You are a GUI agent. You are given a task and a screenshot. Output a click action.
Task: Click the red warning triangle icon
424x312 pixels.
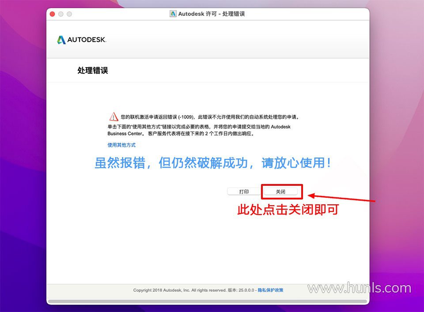coord(114,117)
